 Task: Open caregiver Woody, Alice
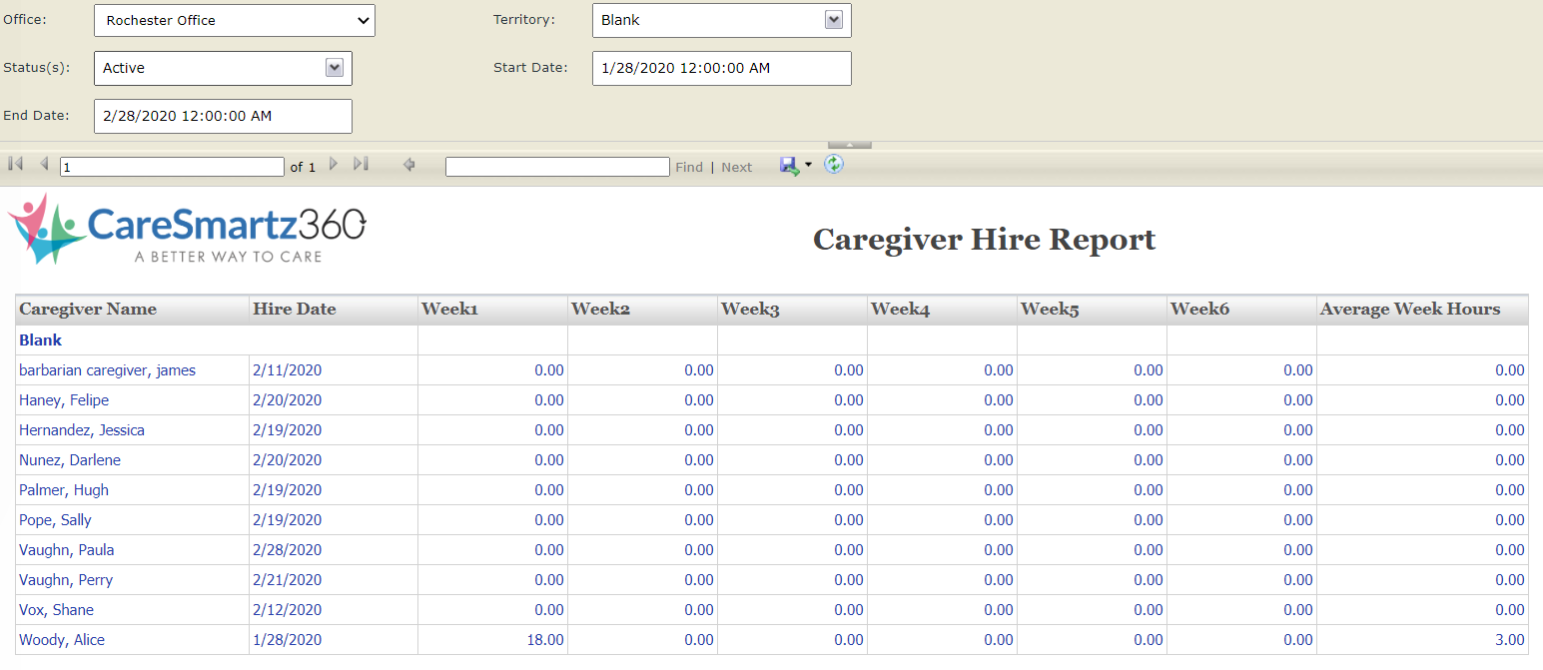(62, 640)
